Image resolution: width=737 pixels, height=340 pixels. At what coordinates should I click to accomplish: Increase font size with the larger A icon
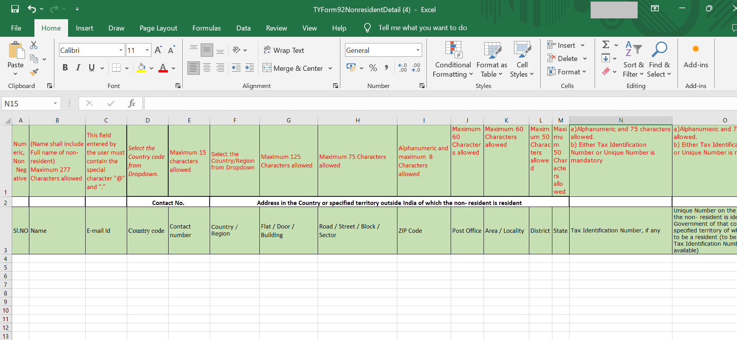158,50
